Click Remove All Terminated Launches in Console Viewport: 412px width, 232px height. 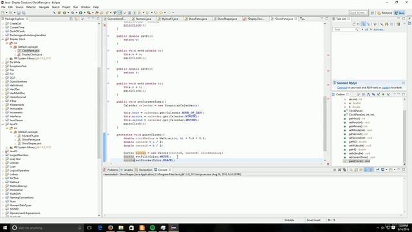pos(344,169)
